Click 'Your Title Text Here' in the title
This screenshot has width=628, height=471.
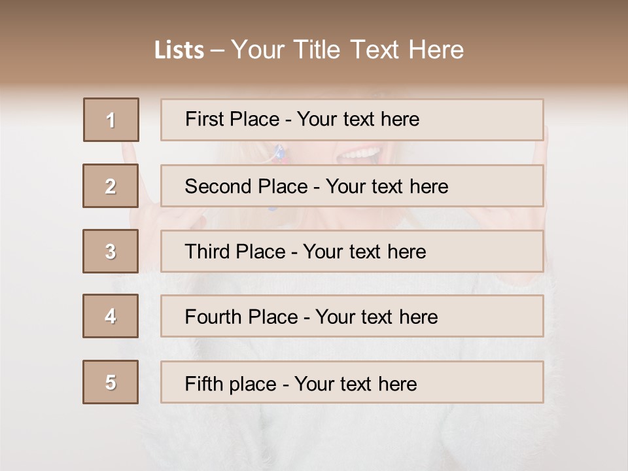tap(347, 50)
